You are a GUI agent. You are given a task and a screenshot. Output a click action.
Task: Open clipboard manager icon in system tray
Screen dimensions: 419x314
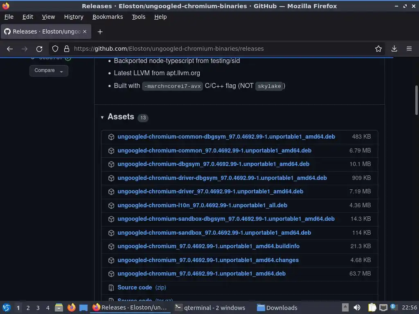[372, 307]
